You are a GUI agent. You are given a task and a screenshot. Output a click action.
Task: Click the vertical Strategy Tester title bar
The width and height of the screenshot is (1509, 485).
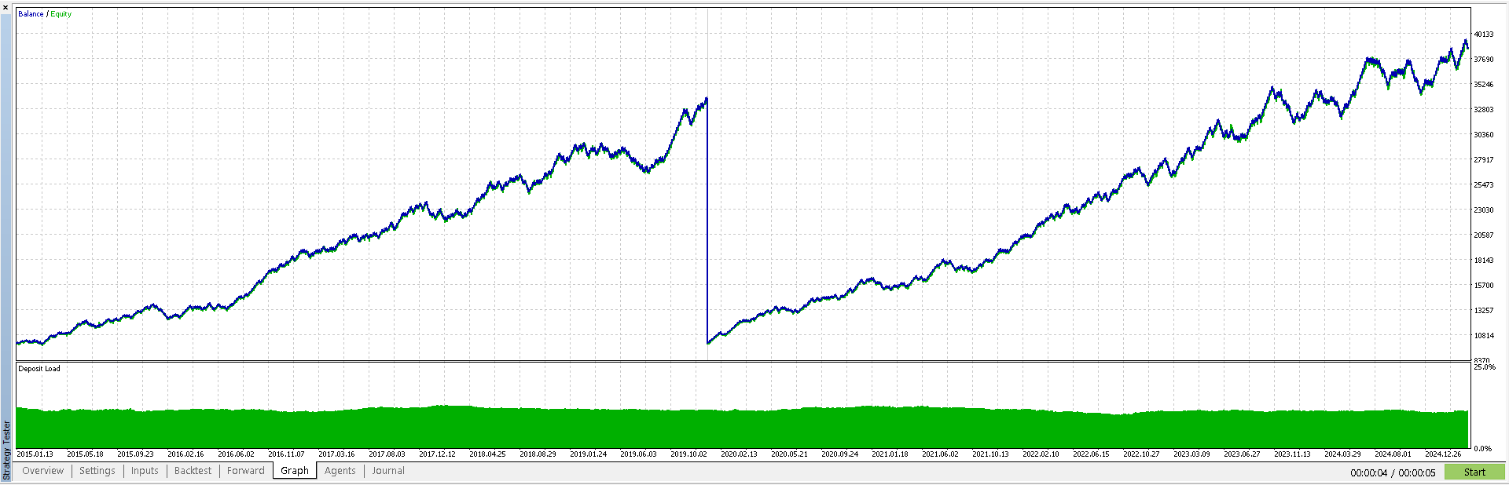(x=6, y=449)
